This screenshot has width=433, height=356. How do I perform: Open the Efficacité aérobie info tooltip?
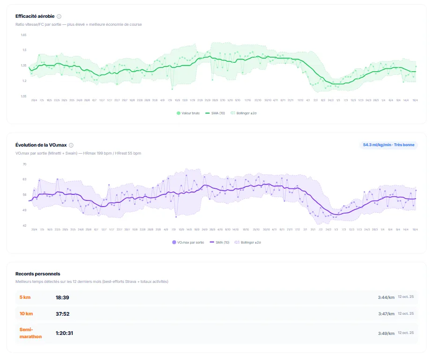(58, 15)
